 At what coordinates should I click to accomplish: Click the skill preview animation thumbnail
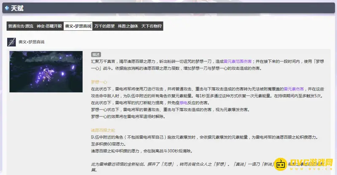[46, 72]
